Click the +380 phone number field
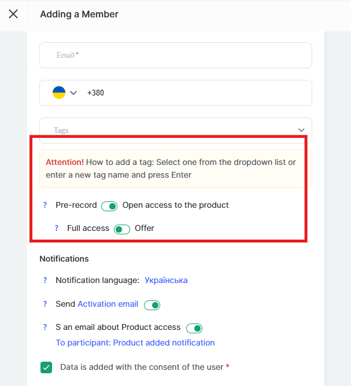The image size is (351, 386). click(197, 93)
